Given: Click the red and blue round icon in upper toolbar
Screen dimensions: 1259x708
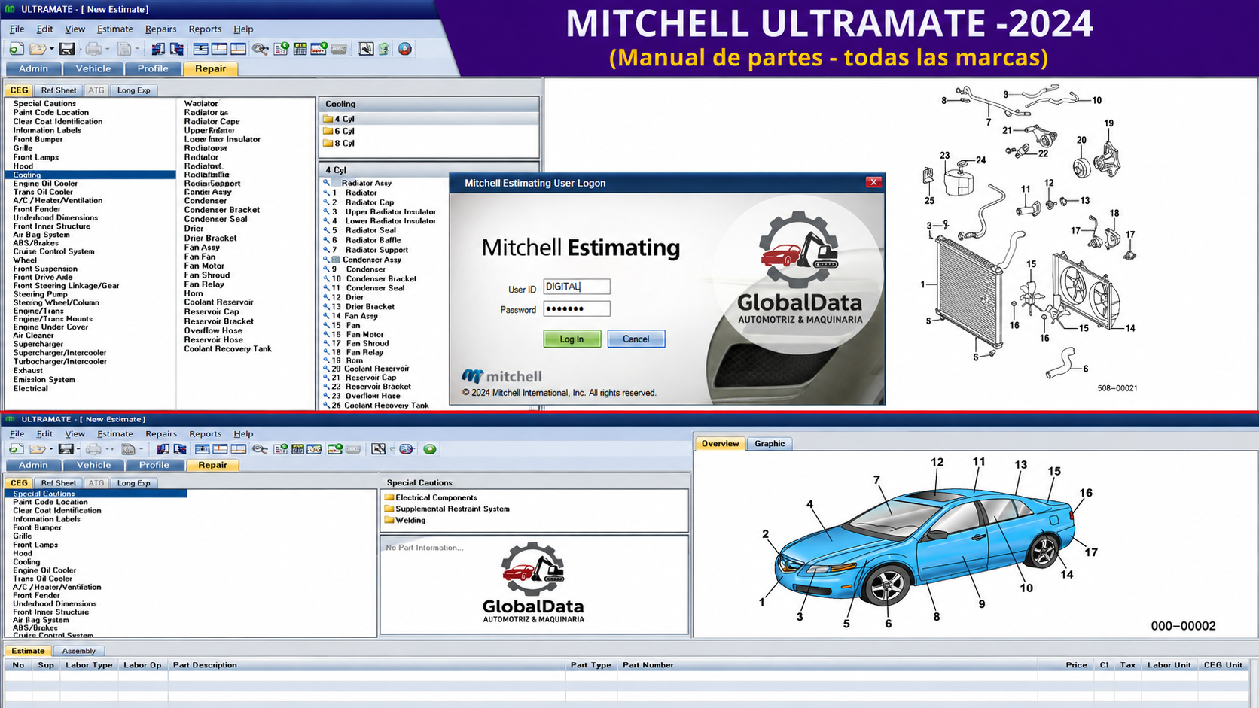Looking at the screenshot, I should pyautogui.click(x=405, y=49).
